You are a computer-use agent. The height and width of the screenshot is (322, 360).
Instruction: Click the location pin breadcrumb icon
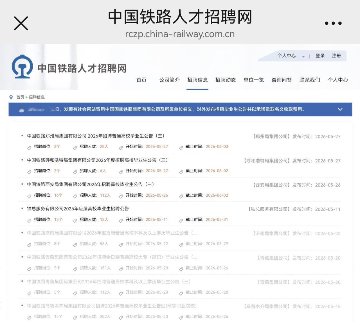(11, 97)
